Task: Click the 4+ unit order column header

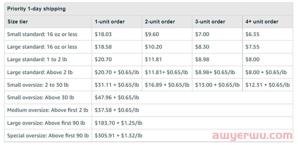Action: (262, 22)
